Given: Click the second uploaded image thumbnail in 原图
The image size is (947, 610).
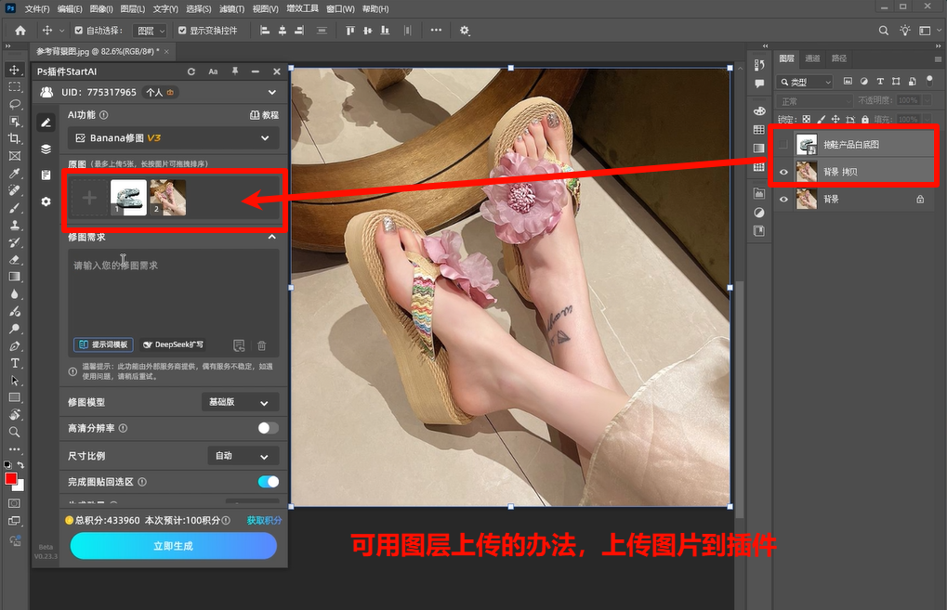Looking at the screenshot, I should pos(167,197).
